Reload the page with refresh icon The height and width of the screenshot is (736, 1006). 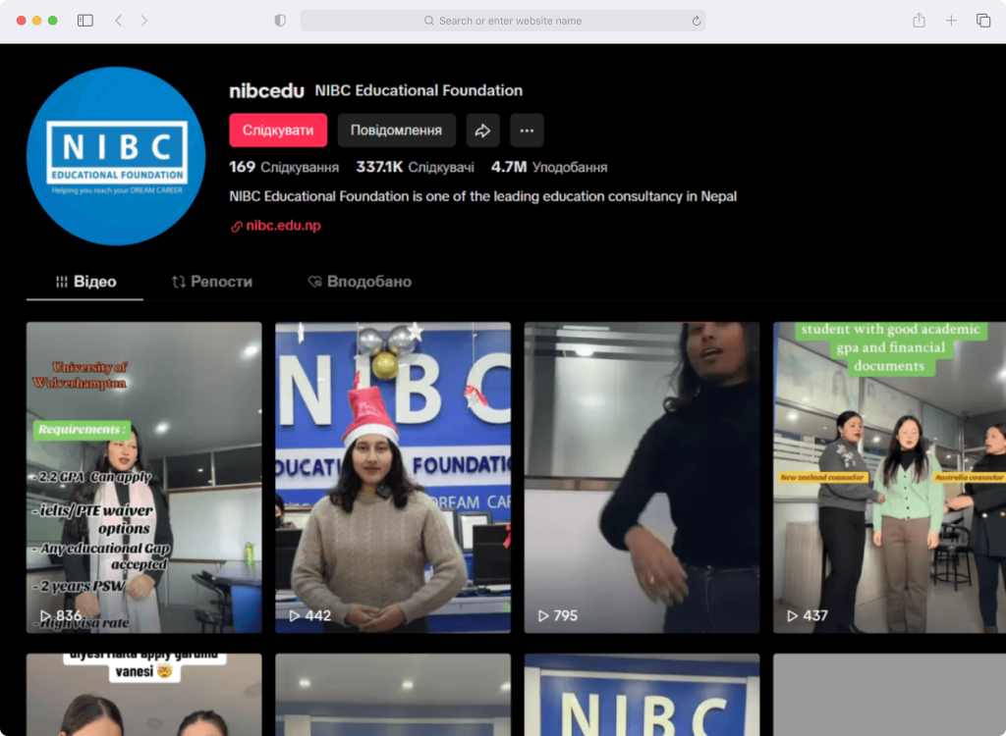point(697,21)
